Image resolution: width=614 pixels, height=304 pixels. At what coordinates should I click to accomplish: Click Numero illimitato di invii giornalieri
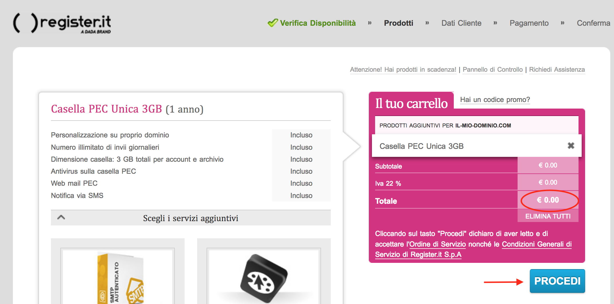[x=105, y=147]
